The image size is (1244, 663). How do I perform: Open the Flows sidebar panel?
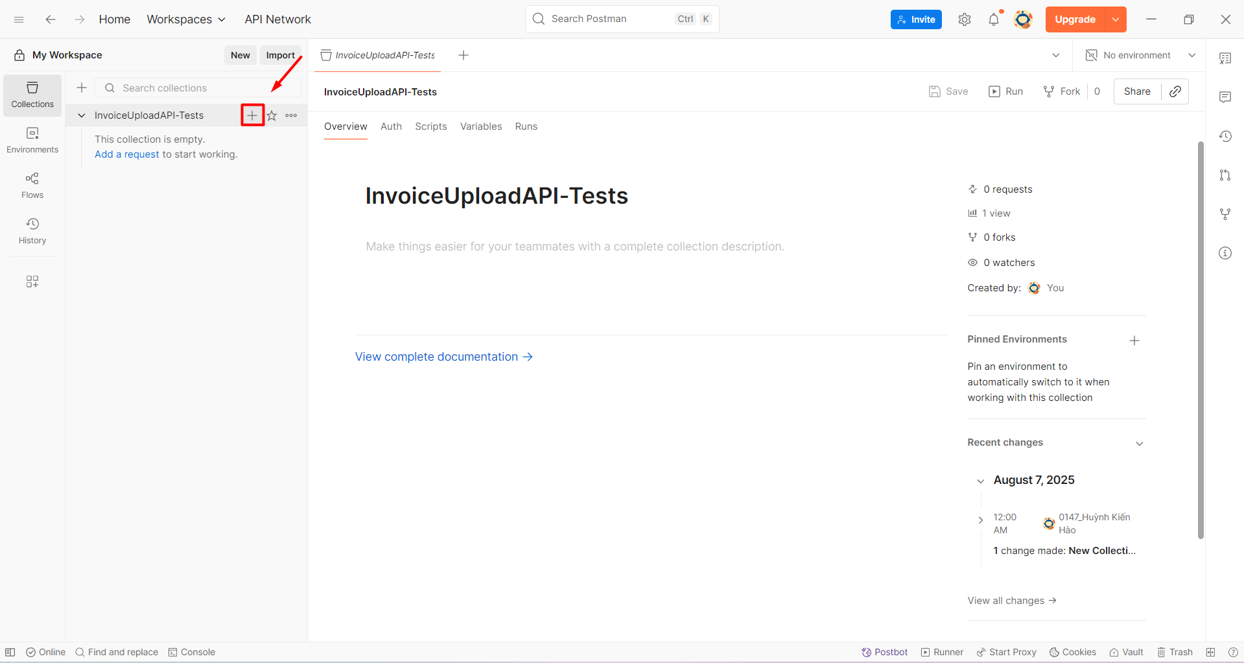(x=32, y=185)
